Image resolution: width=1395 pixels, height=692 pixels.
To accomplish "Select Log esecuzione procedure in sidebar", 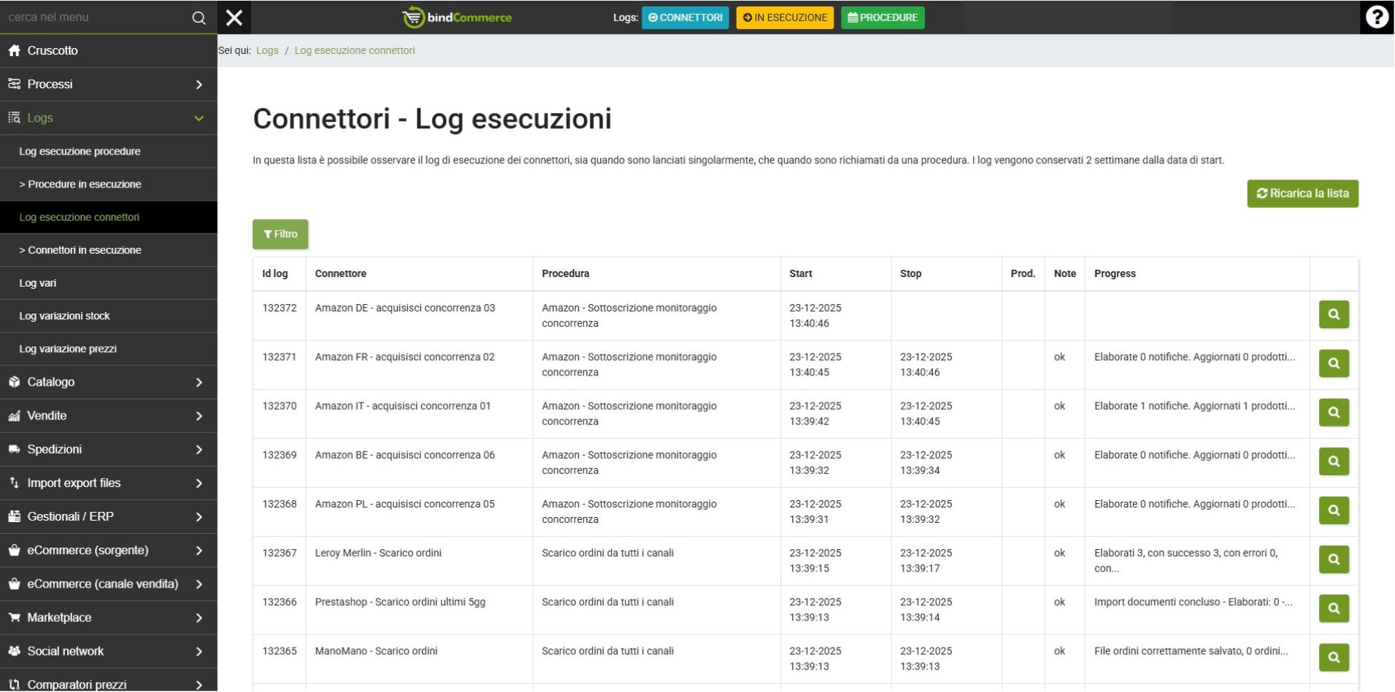I will [80, 152].
